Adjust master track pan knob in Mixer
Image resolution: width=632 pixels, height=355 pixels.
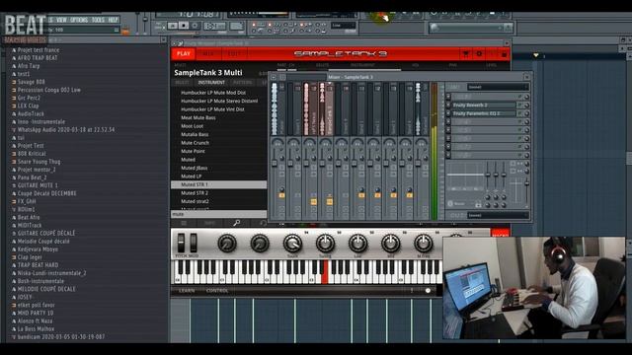tap(277, 143)
